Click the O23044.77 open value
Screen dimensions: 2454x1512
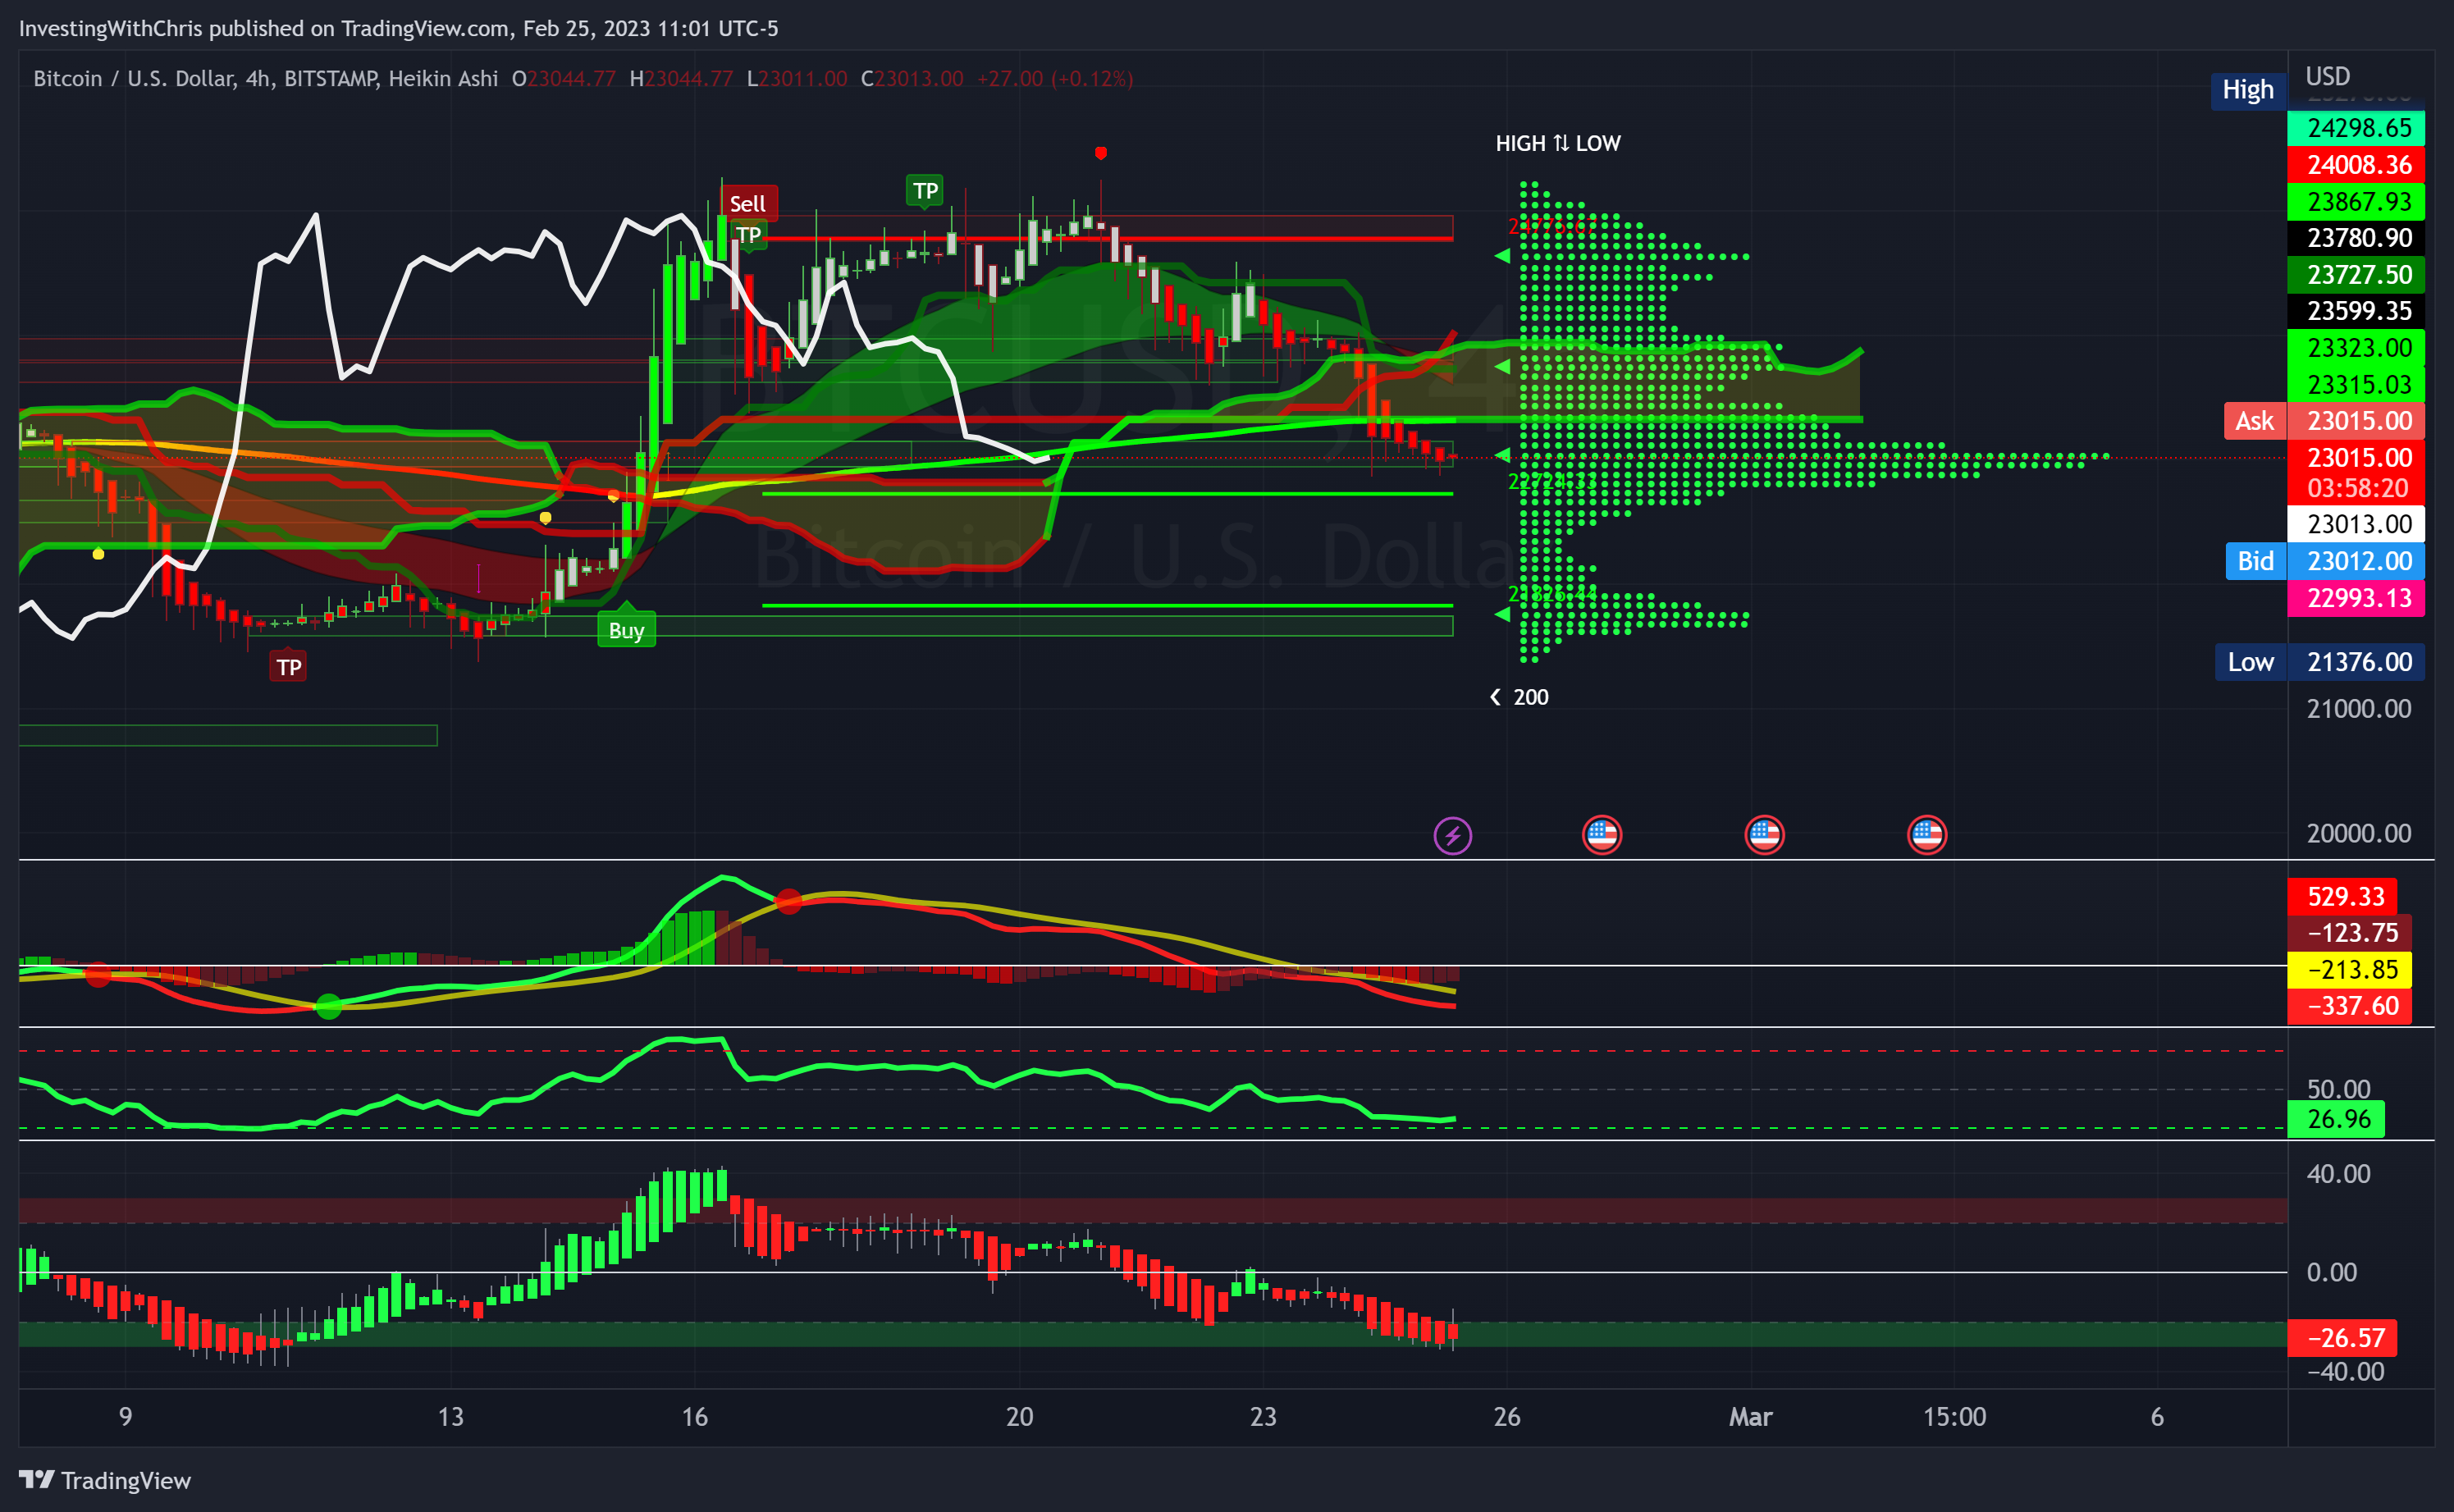coord(564,78)
